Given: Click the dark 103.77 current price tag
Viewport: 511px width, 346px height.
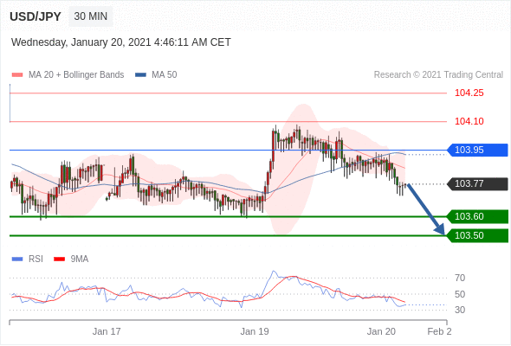Looking at the screenshot, I should click(x=477, y=184).
